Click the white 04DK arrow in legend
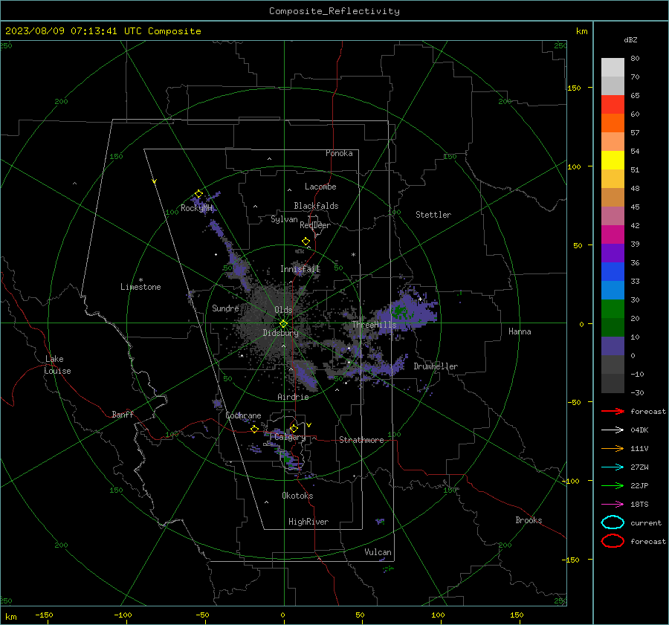Viewport: 669px width, 625px height. point(613,430)
